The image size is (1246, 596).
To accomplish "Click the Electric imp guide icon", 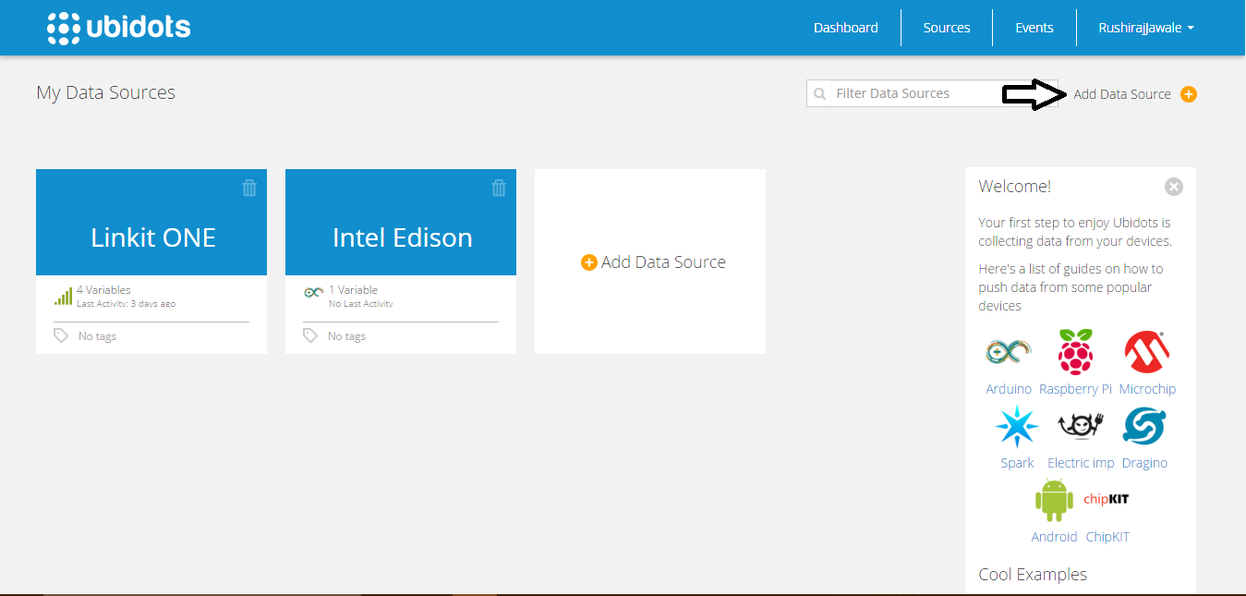I will 1081,427.
